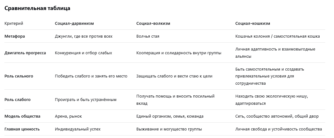Select the 'Роль слабого' row label
Image resolution: width=334 pixels, height=138 pixels.
coord(18,100)
